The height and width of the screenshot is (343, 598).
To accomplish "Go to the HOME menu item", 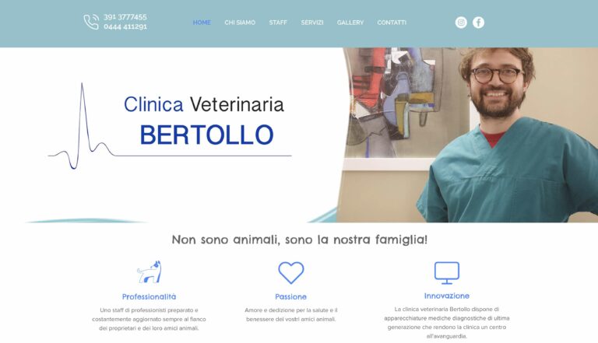I will tap(202, 23).
